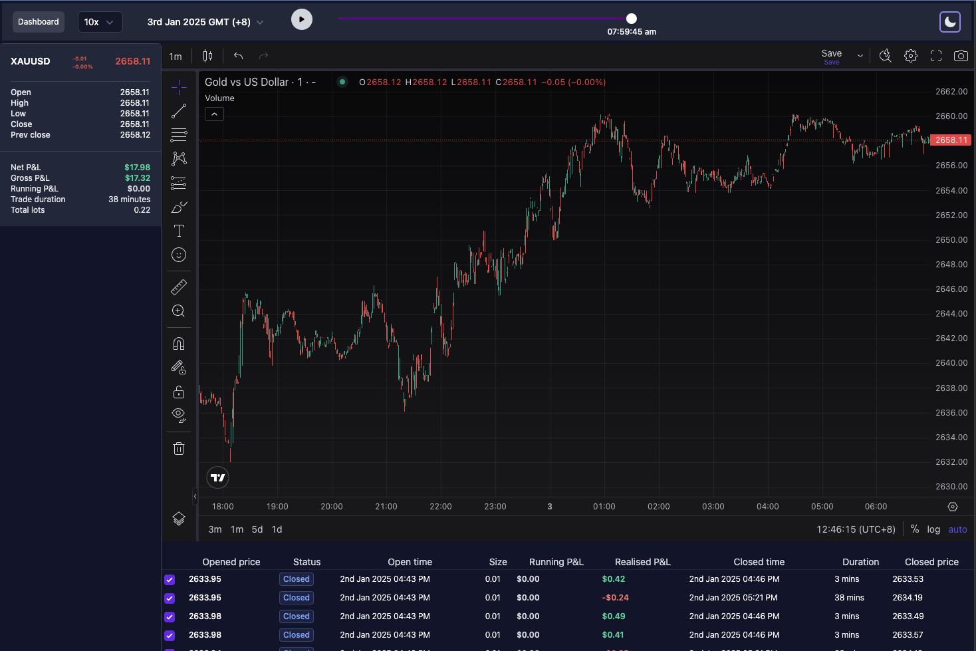Open the 1m timeframe interval selector
Image resolution: width=976 pixels, height=651 pixels.
176,57
